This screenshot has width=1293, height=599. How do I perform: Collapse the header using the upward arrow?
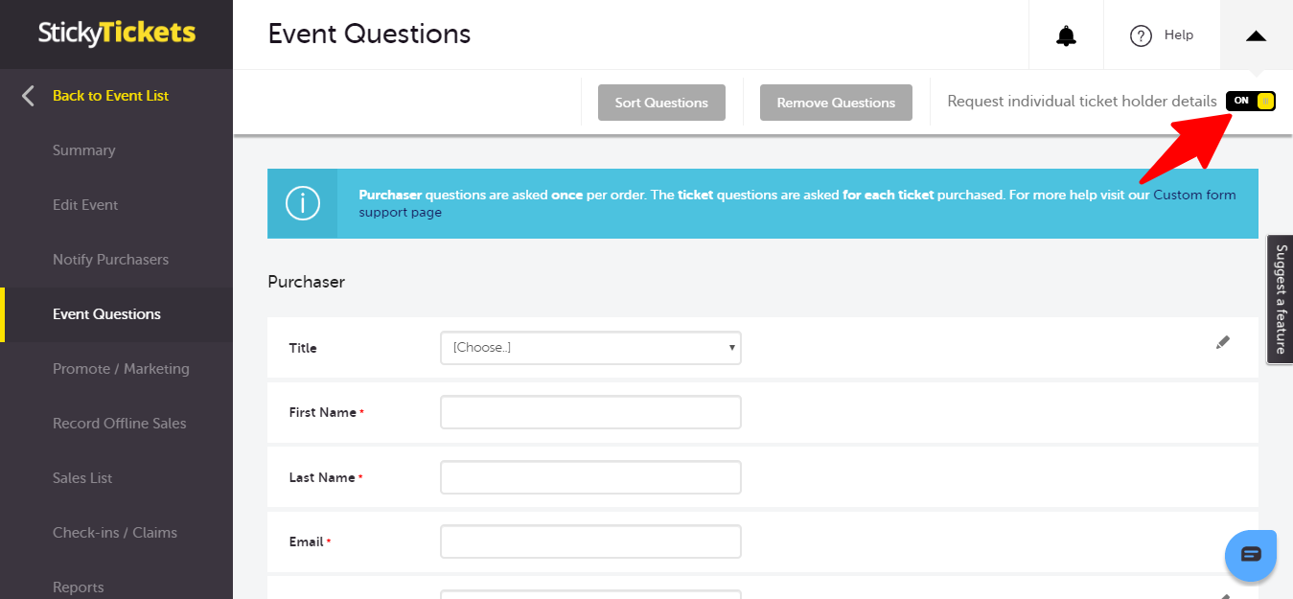click(1256, 35)
